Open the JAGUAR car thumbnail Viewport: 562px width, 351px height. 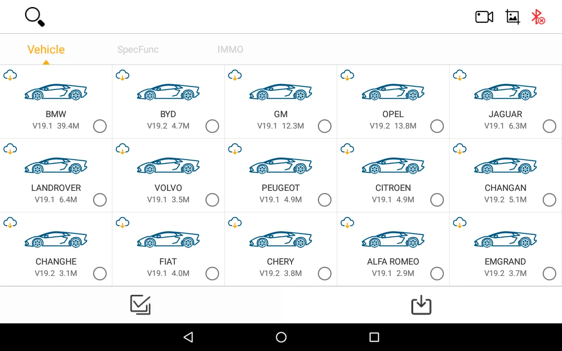point(505,92)
